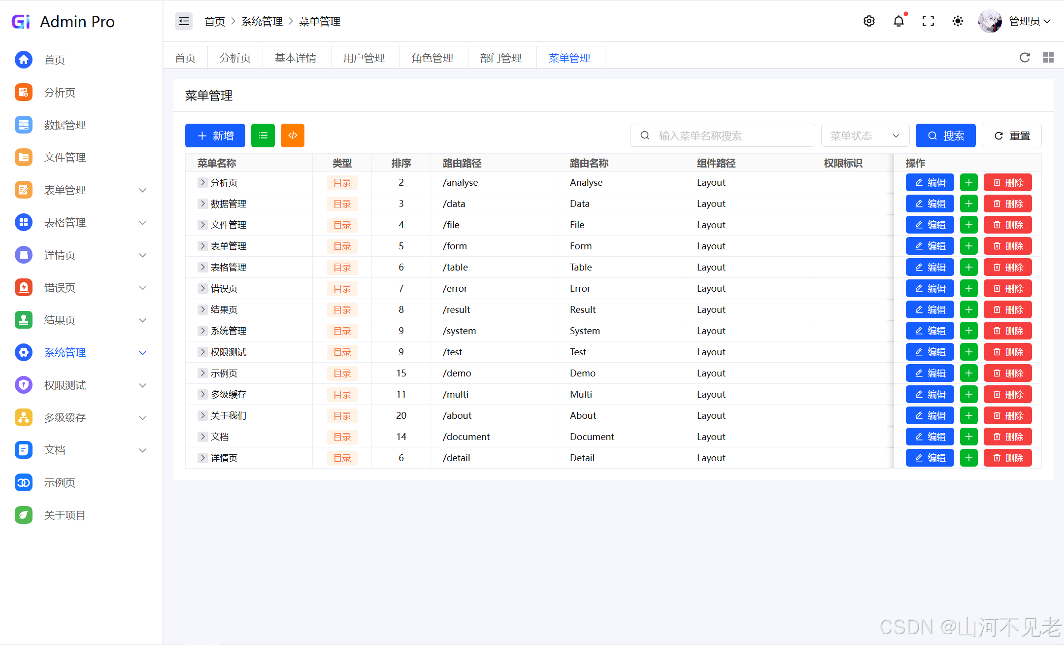Delete the 关于我们 menu row
The width and height of the screenshot is (1064, 645).
click(x=1007, y=415)
